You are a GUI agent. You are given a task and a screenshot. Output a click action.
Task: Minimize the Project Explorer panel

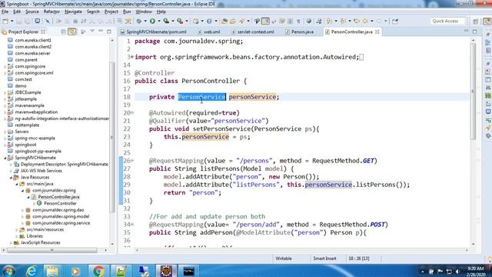pos(101,32)
